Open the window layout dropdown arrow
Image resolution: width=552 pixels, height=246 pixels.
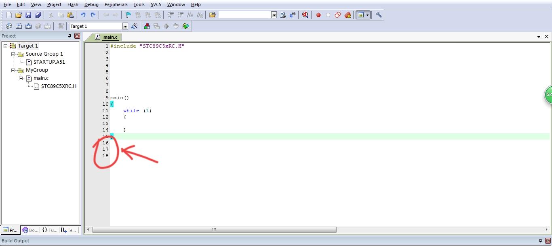point(368,15)
